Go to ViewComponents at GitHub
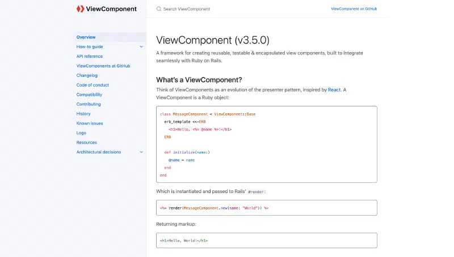The height and width of the screenshot is (257, 454). coord(103,66)
